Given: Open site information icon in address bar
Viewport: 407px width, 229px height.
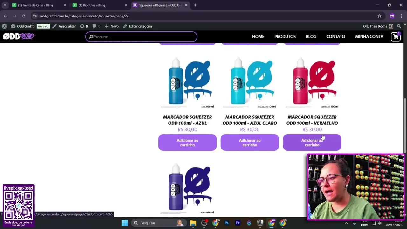Looking at the screenshot, I should [35, 16].
